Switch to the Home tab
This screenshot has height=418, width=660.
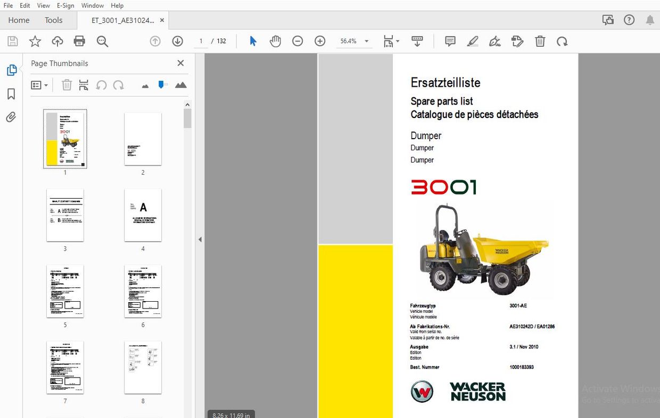[19, 20]
